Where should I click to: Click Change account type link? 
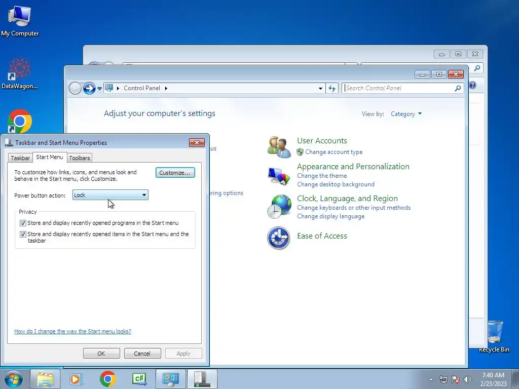click(x=333, y=152)
